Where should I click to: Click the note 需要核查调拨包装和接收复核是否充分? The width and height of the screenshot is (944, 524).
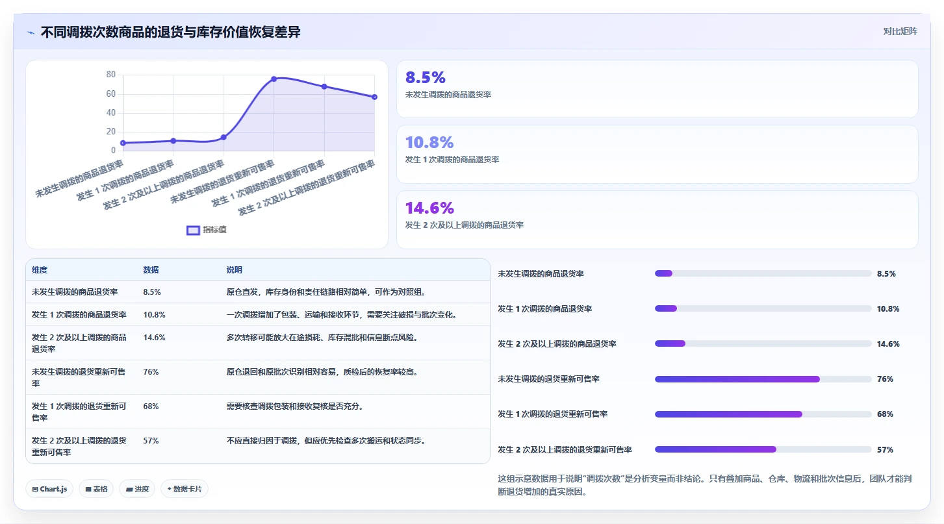294,406
